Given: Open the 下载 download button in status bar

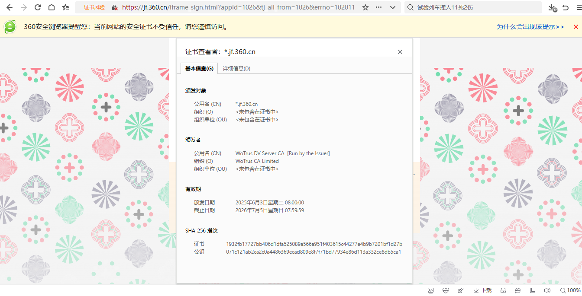Looking at the screenshot, I should [482, 290].
